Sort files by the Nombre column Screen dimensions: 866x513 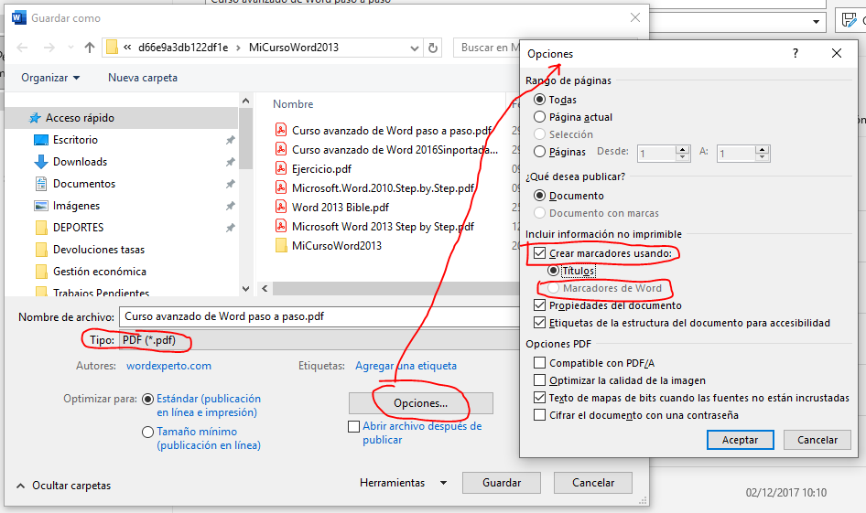pyautogui.click(x=293, y=104)
